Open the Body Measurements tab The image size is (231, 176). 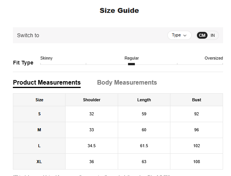[127, 82]
